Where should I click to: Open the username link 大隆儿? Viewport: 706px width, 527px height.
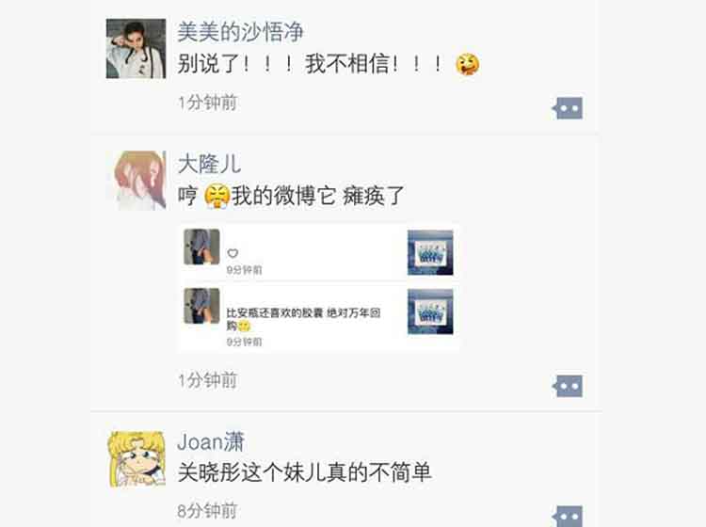[x=209, y=164]
